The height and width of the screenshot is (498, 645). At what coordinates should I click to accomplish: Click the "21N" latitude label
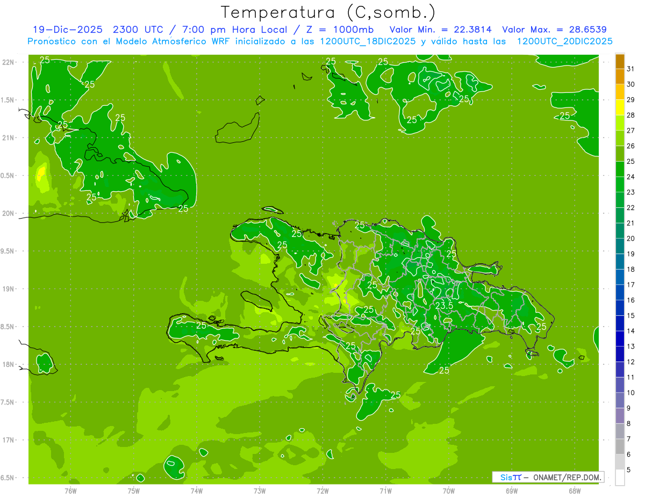point(9,138)
